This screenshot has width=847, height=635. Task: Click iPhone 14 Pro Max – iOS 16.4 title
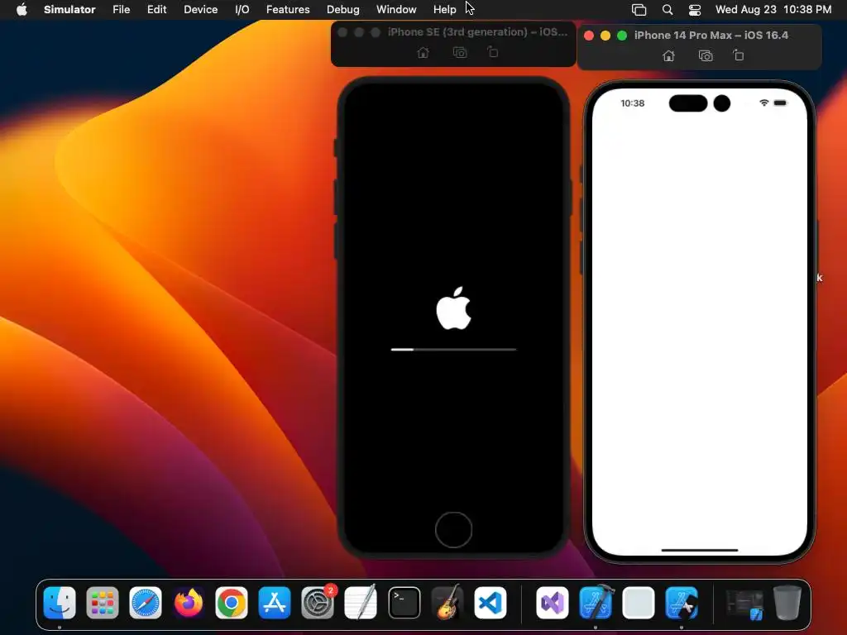(x=711, y=35)
